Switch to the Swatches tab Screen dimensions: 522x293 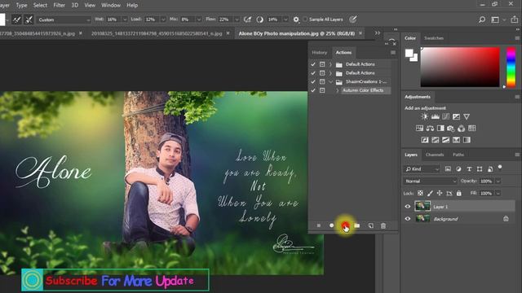434,38
